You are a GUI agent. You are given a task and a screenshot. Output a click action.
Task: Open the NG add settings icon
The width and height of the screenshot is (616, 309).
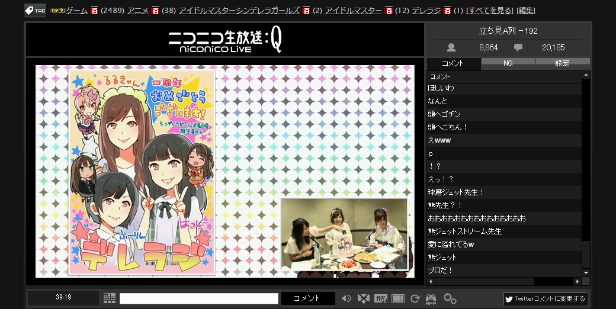point(381,298)
